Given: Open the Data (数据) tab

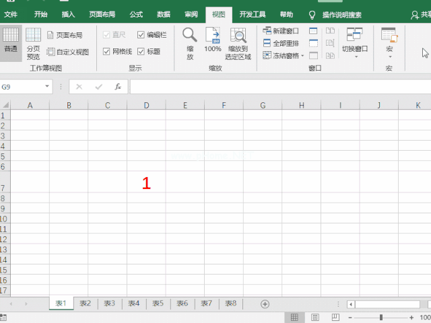Looking at the screenshot, I should [x=164, y=15].
